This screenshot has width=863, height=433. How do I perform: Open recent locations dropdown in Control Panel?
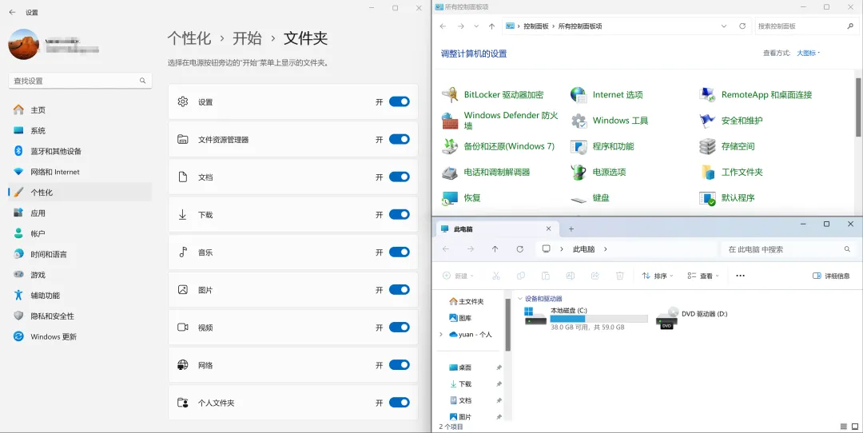pos(476,26)
